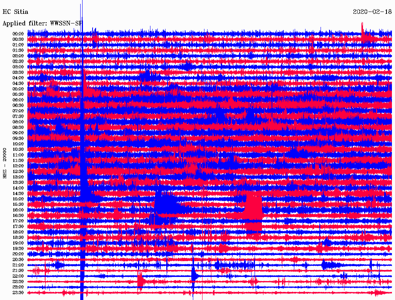Click the 08:00 time label
The width and height of the screenshot is (395, 300).
click(18, 122)
